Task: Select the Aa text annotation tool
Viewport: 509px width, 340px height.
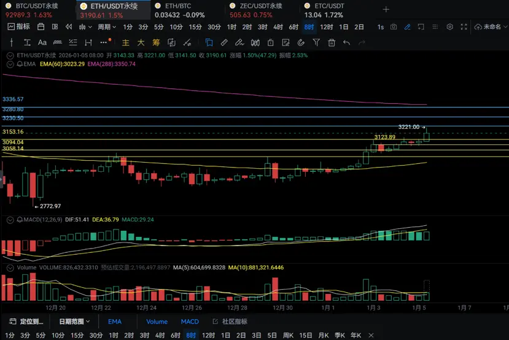Action: point(42,42)
